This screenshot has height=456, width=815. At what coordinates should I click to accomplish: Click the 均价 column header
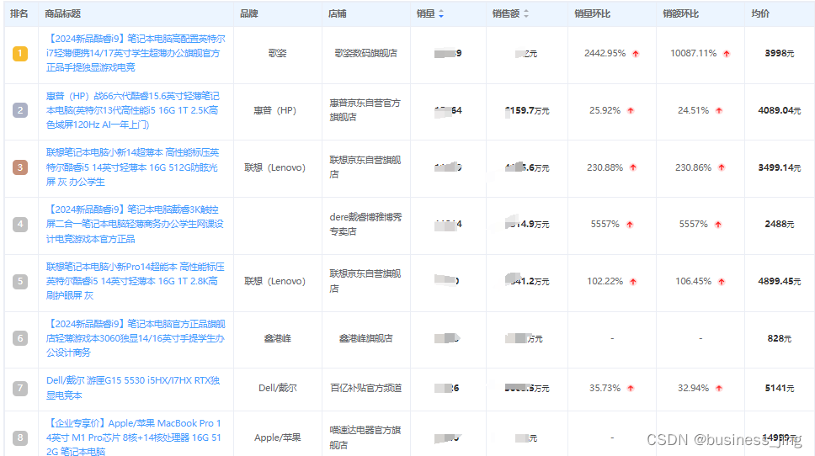[760, 14]
